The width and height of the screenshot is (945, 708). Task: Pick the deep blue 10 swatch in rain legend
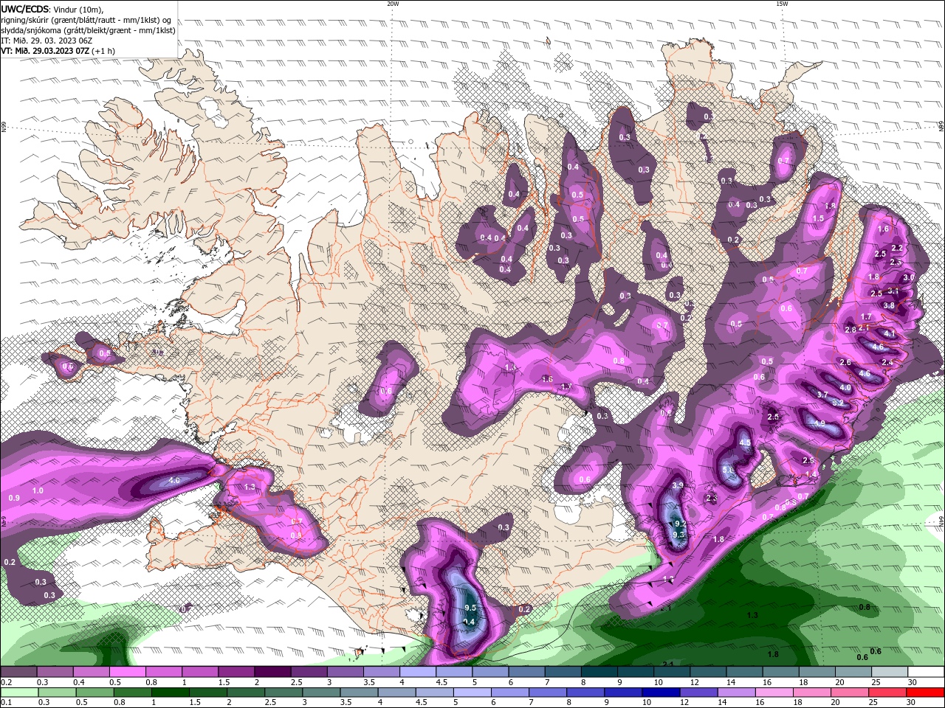[x=661, y=693]
